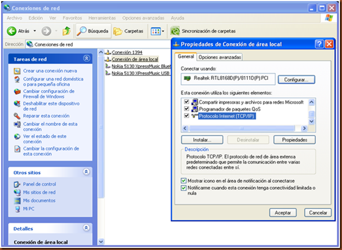Click the Dirección address field

[x=98, y=44]
